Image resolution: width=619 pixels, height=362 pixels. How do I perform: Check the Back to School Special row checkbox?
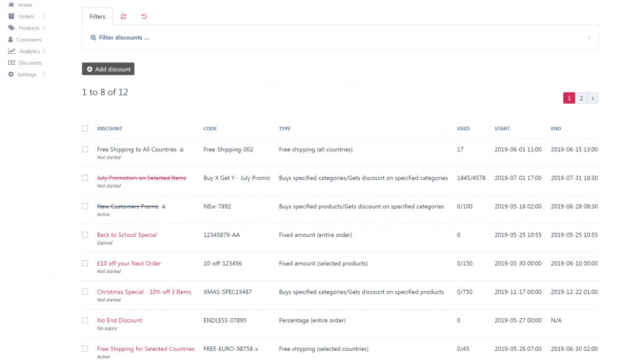click(85, 235)
